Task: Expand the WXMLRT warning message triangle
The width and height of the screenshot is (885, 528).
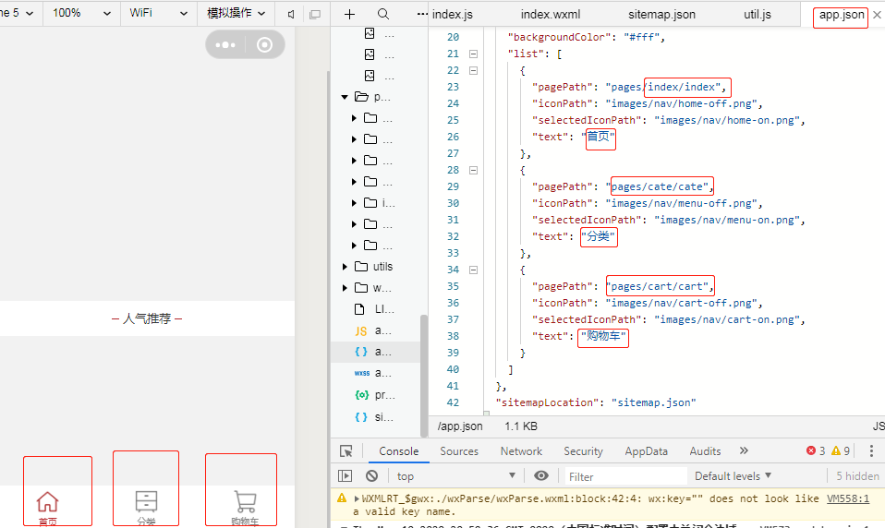Action: [x=357, y=498]
